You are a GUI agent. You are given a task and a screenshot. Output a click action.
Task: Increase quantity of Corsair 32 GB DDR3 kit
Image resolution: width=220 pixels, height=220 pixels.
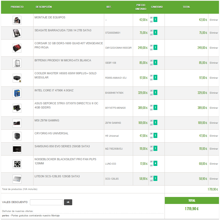151,46
